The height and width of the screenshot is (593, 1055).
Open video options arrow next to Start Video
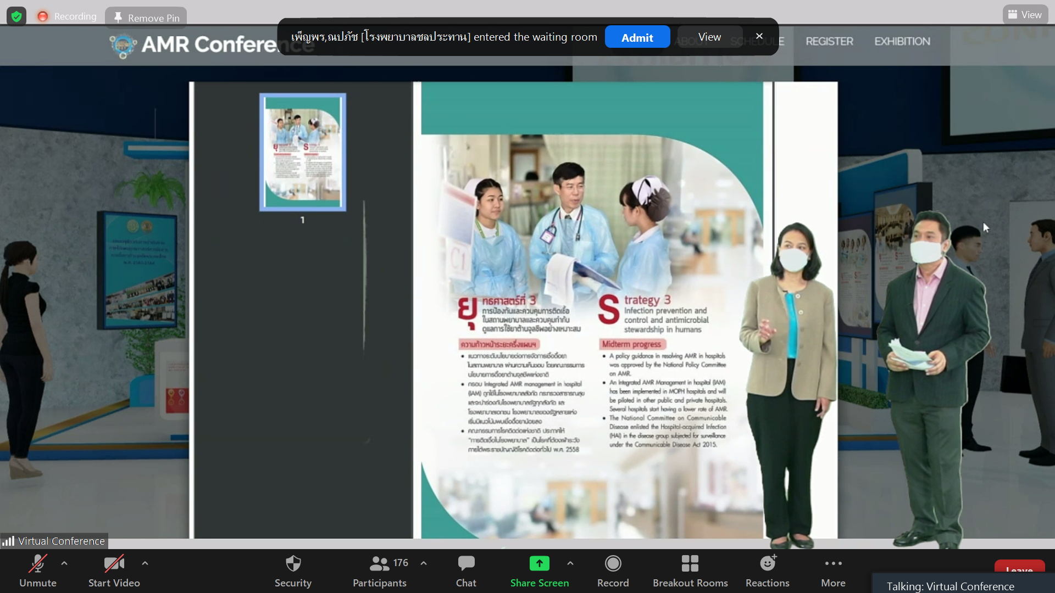pos(145,563)
